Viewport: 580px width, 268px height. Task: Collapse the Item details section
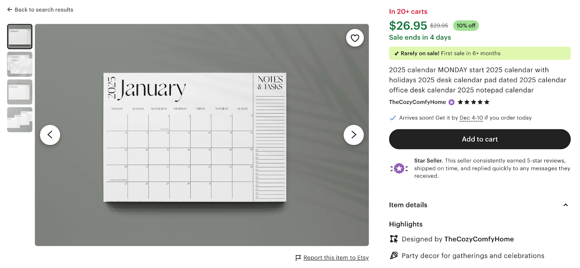(x=565, y=205)
